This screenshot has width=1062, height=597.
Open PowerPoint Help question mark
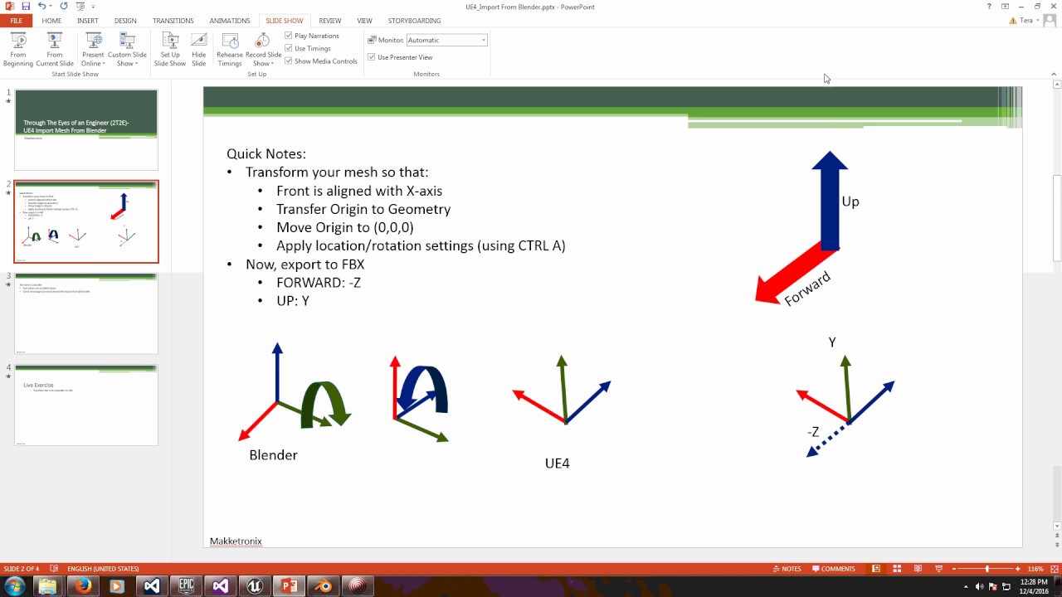(989, 6)
